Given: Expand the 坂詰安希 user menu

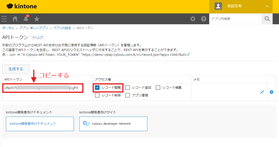Looking at the screenshot, I should pos(267,6).
